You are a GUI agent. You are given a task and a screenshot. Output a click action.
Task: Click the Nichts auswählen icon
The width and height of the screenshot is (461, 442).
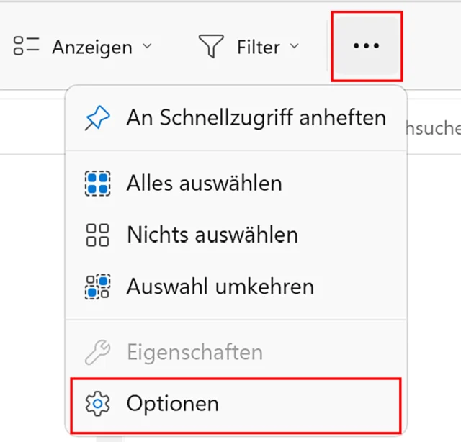point(97,235)
